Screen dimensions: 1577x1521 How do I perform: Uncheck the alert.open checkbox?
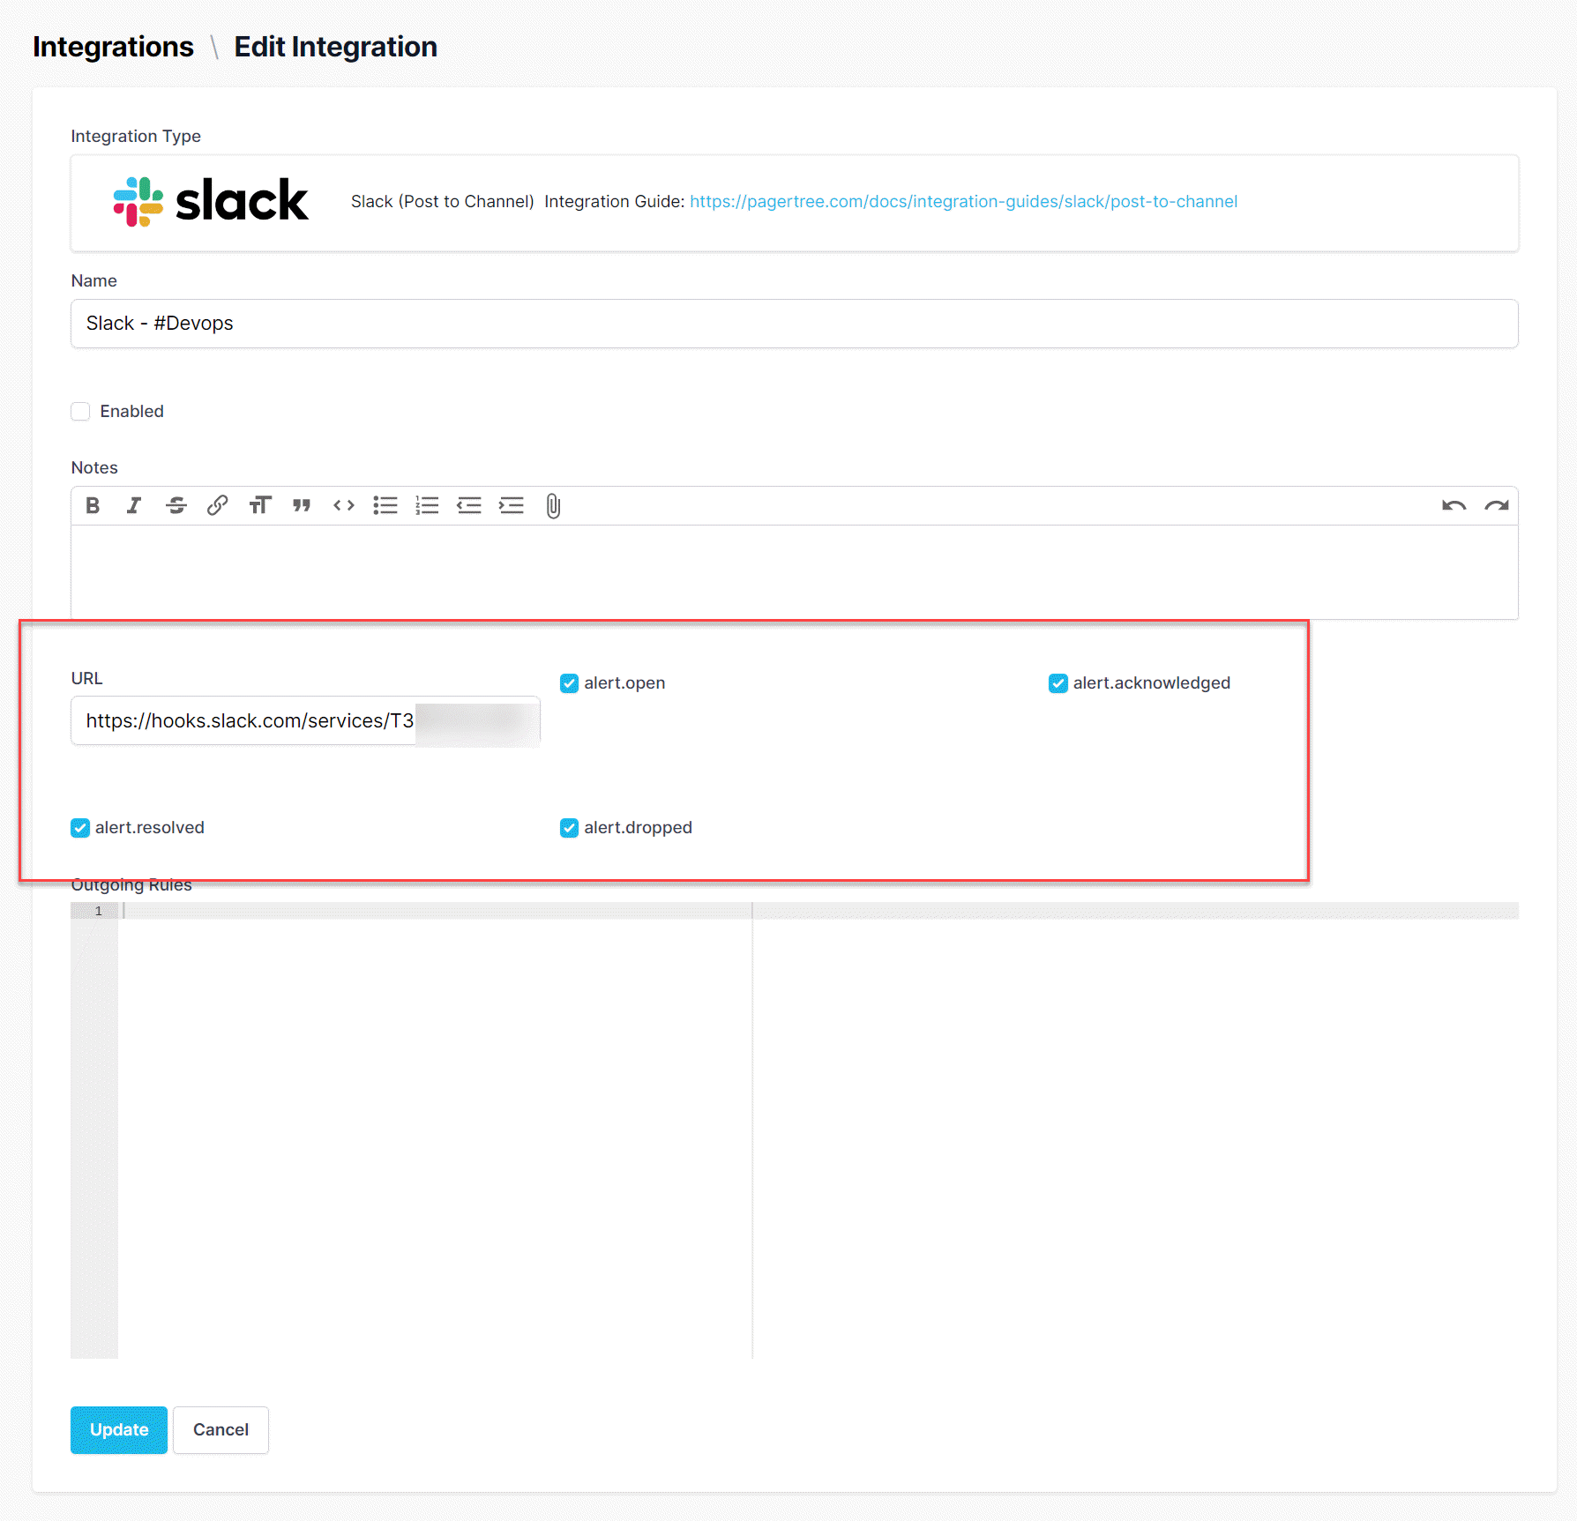[569, 683]
